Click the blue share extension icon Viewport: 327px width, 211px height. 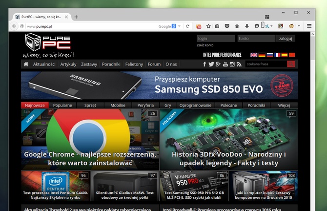coord(267,26)
